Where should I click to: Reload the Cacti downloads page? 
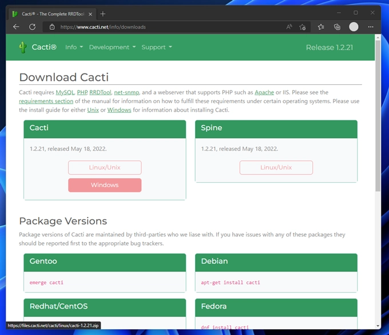[32, 27]
